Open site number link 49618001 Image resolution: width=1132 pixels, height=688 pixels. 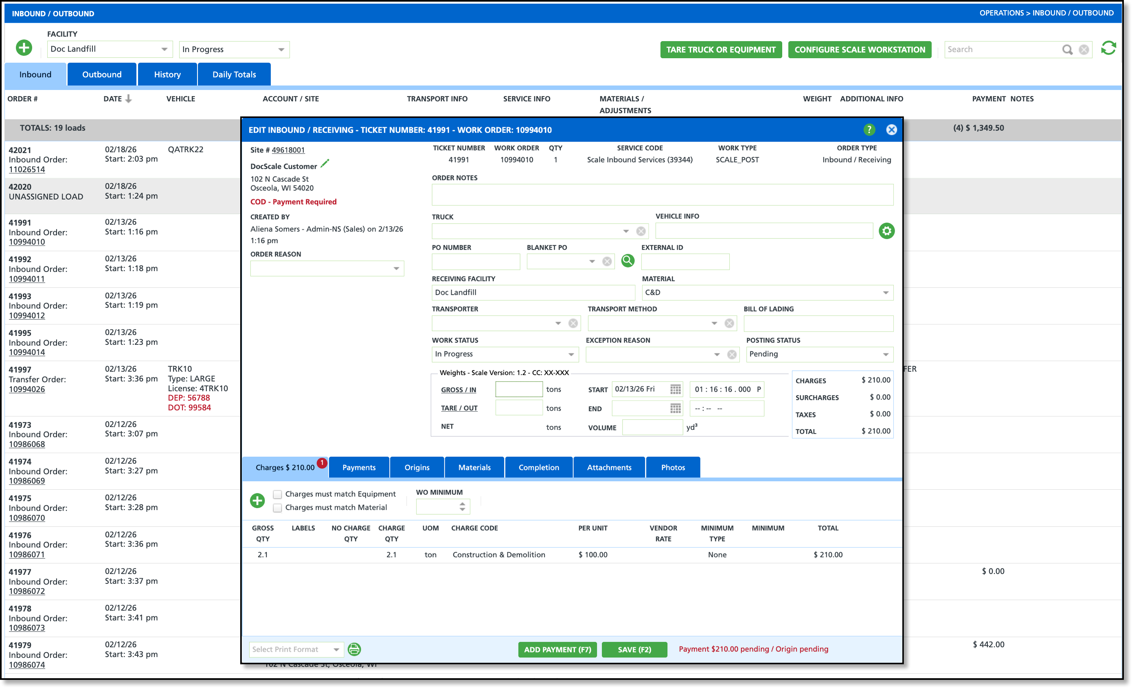coord(288,150)
